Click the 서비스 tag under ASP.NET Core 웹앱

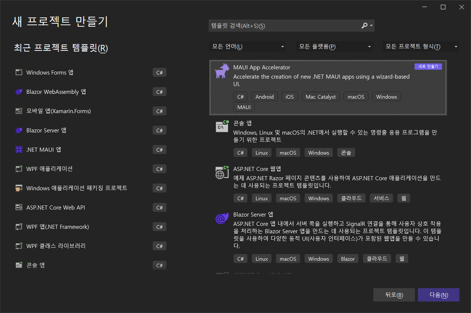pyautogui.click(x=381, y=198)
